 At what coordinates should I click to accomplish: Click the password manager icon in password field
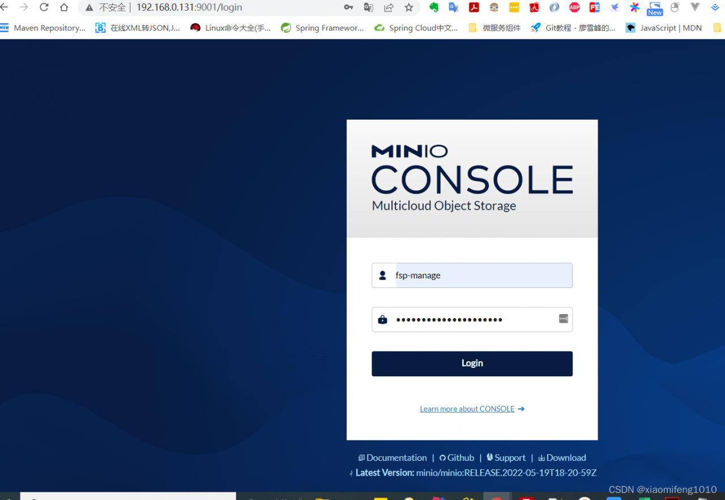pos(563,319)
